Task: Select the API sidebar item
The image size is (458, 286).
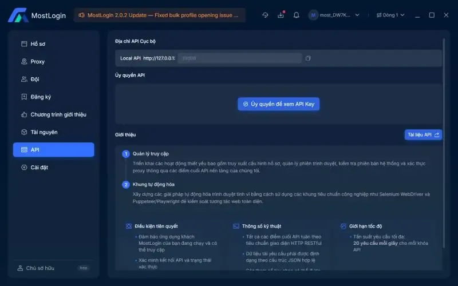Action: point(53,150)
